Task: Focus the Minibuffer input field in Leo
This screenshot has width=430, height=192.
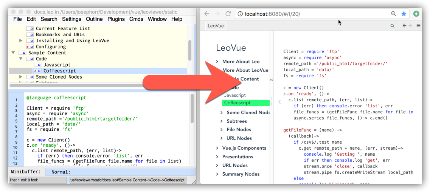Action: (x=120, y=172)
